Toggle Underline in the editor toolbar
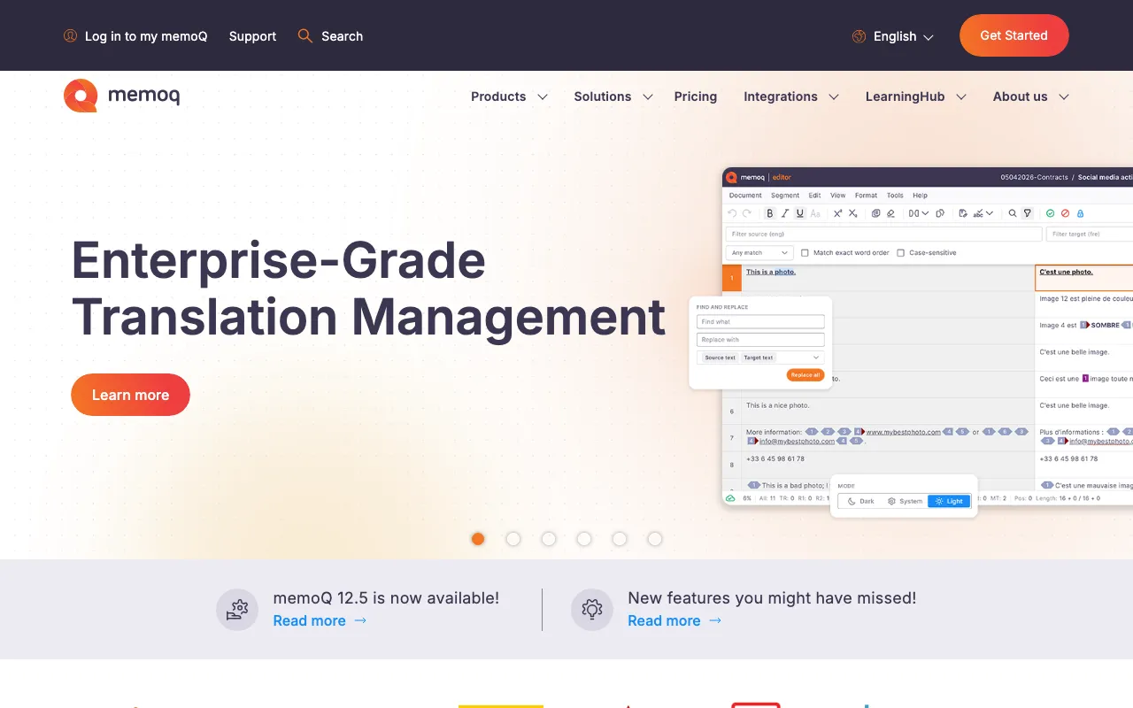1133x708 pixels. [800, 213]
